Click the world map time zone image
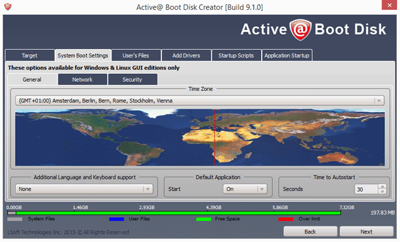The image size is (400, 242). click(200, 137)
